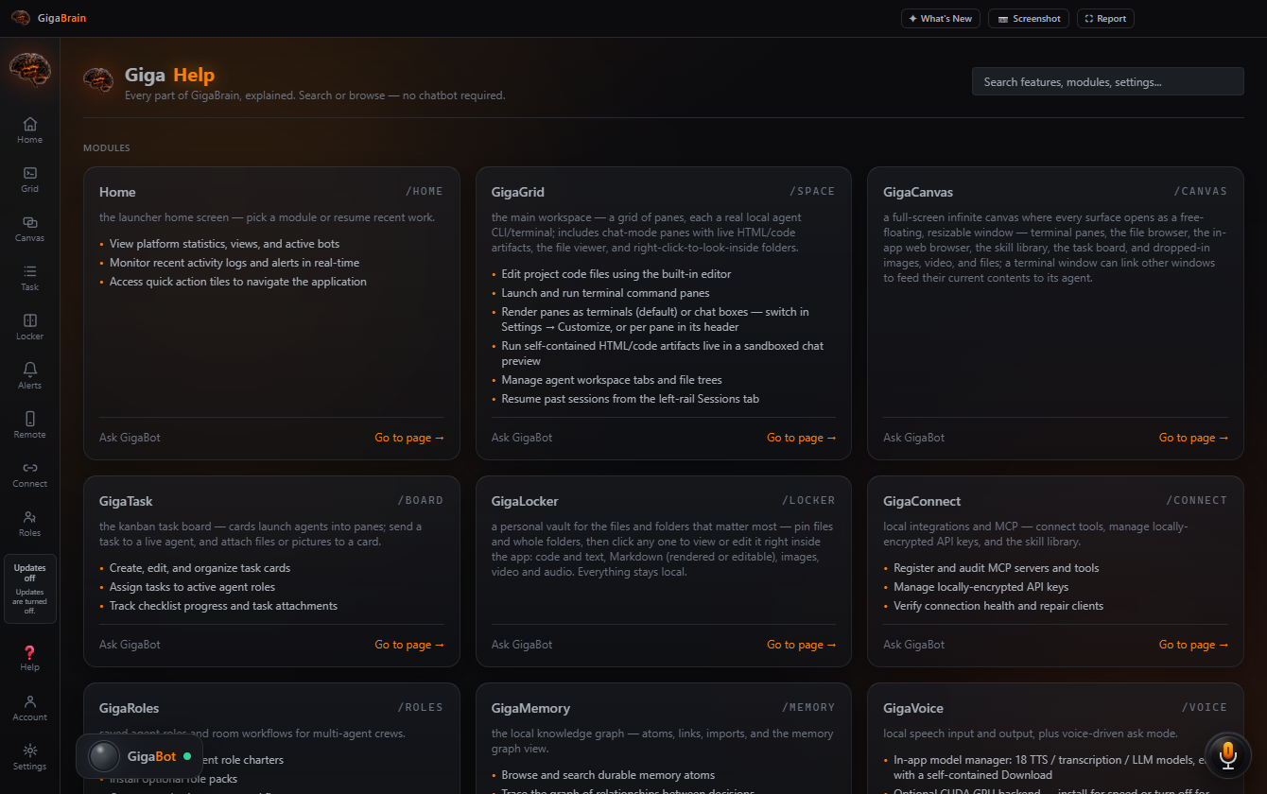The image size is (1267, 794).
Task: Click the GigaBrain logo in the title bar
Action: point(48,18)
